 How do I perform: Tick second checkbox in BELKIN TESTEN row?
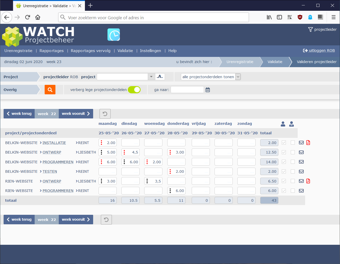pos(293,171)
